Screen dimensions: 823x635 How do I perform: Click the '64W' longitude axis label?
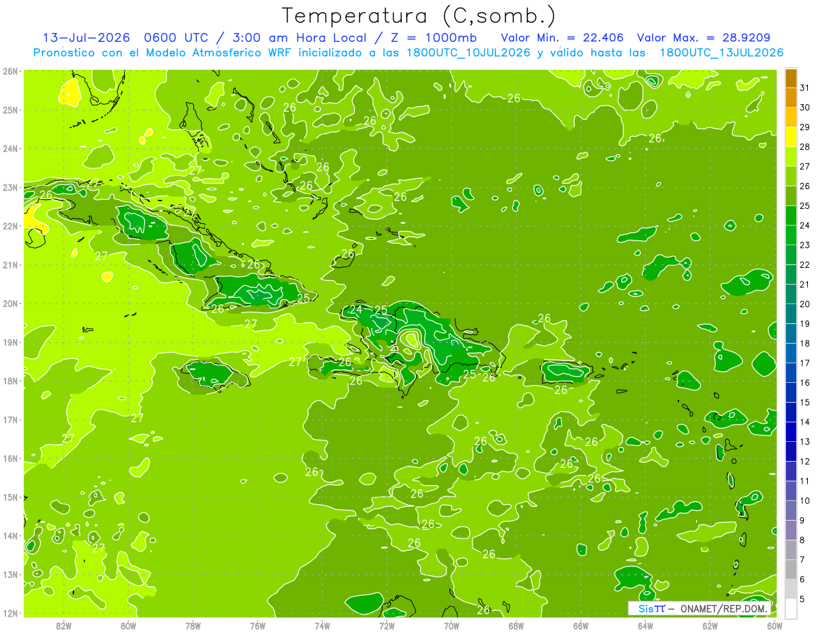645,625
